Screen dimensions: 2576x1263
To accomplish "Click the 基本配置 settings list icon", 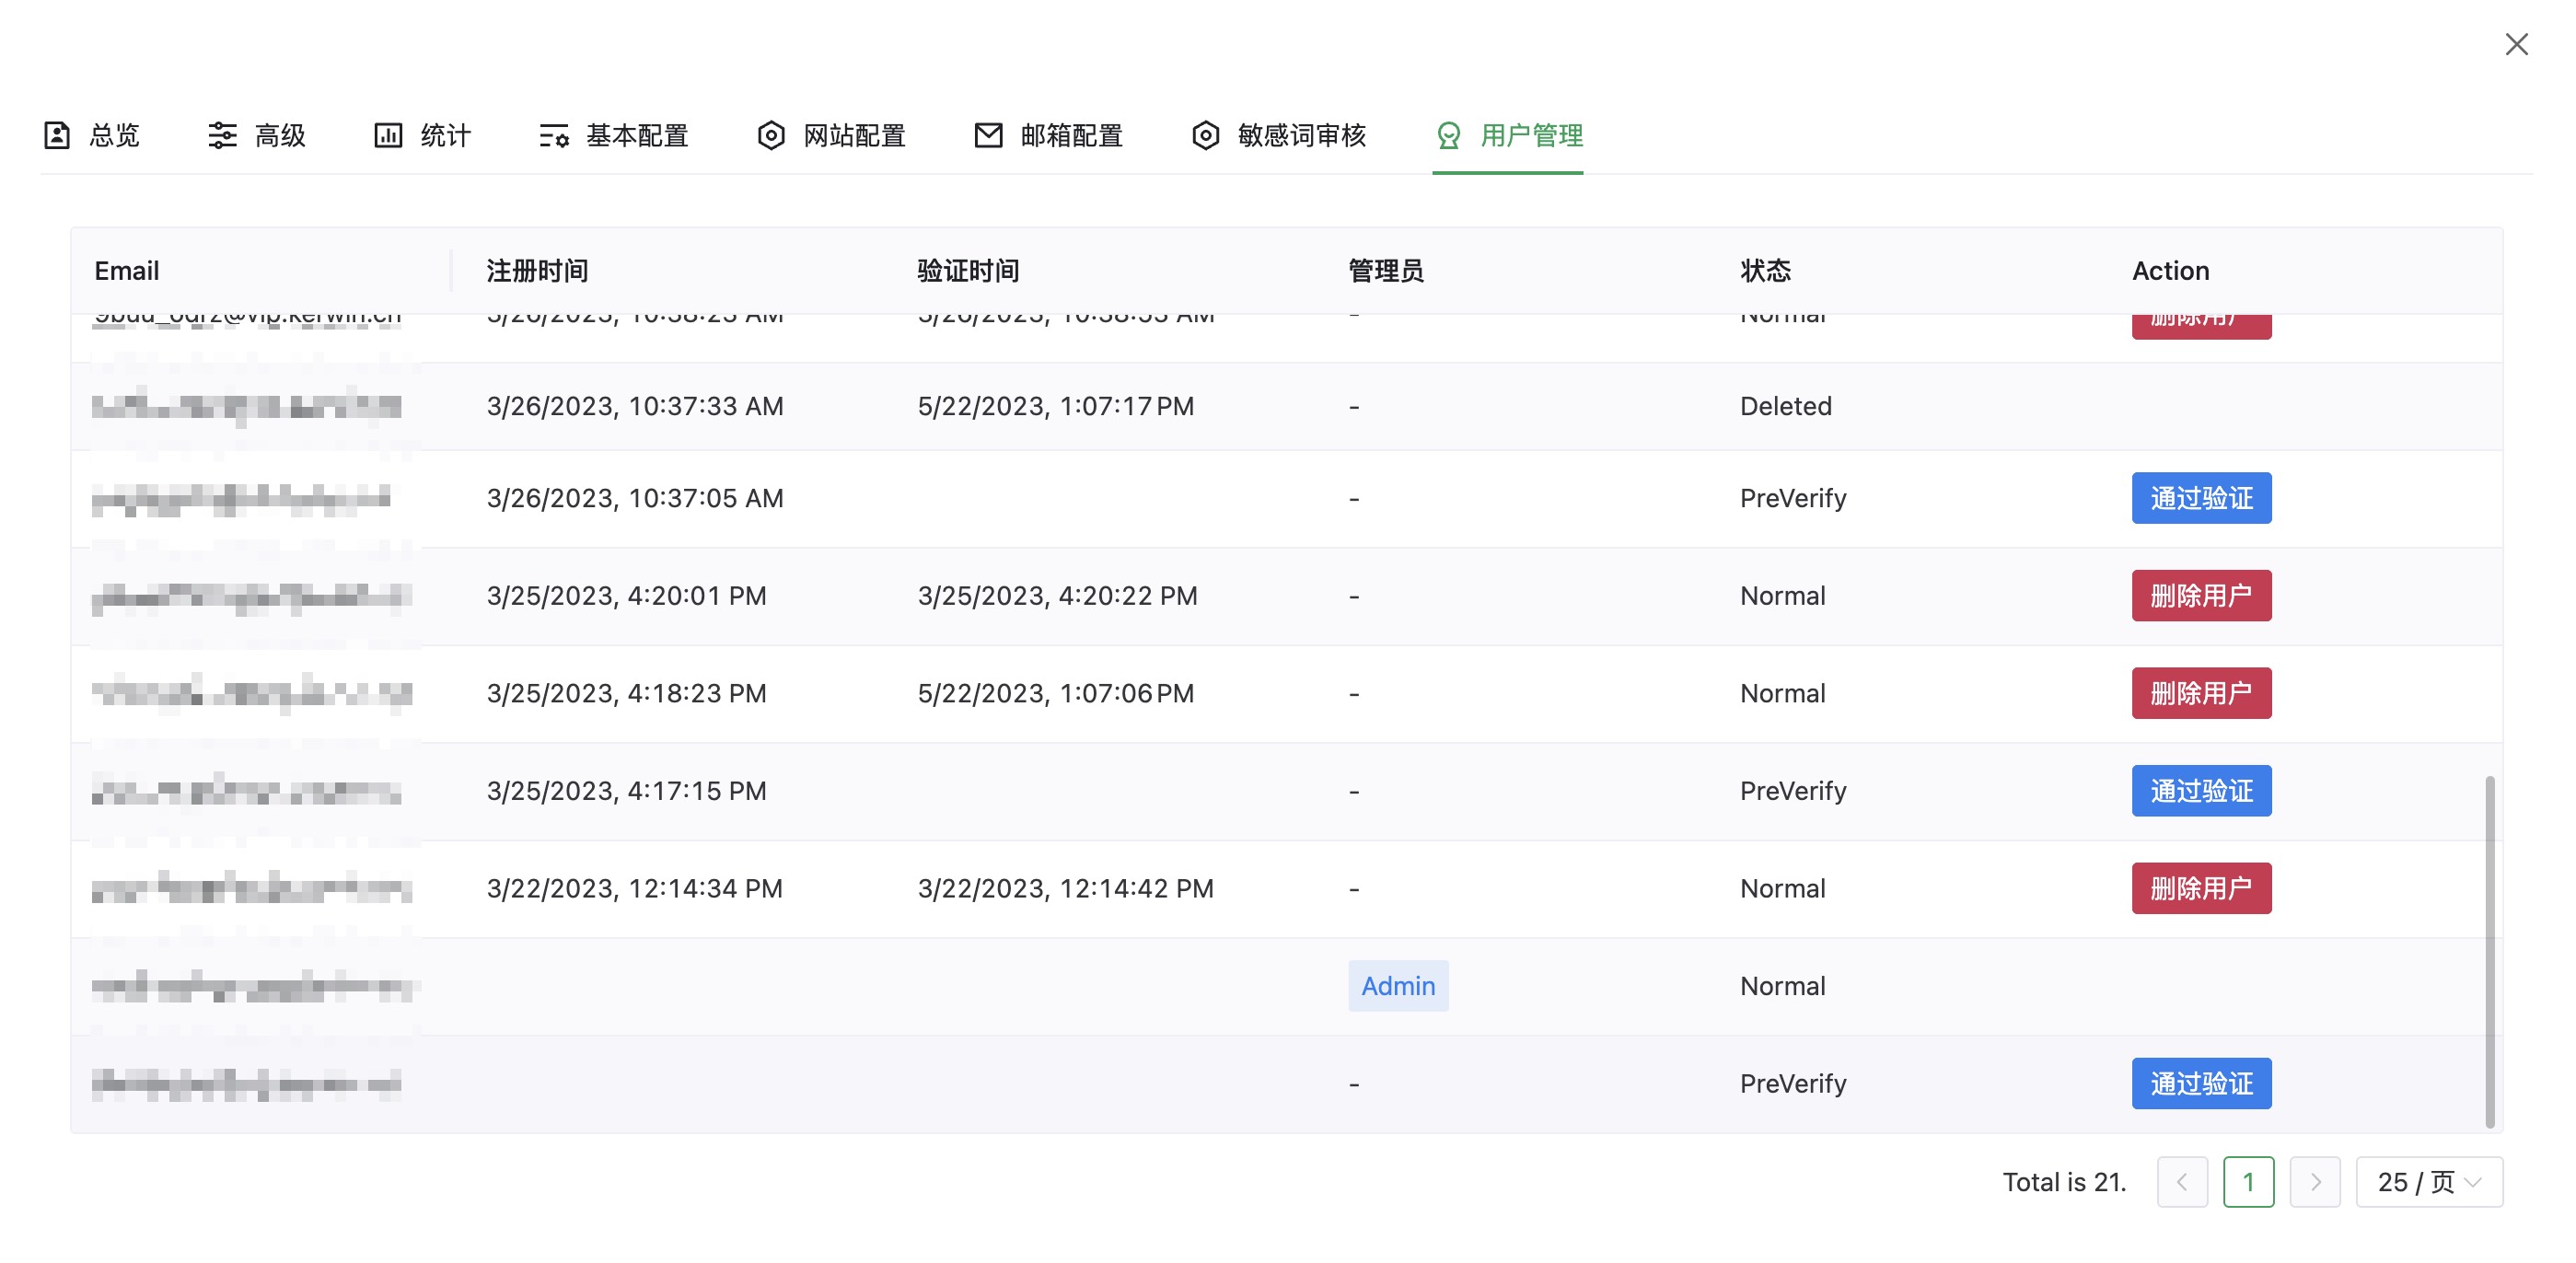I will pyautogui.click(x=554, y=135).
